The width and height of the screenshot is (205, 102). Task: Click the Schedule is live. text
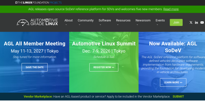coord(104,57)
